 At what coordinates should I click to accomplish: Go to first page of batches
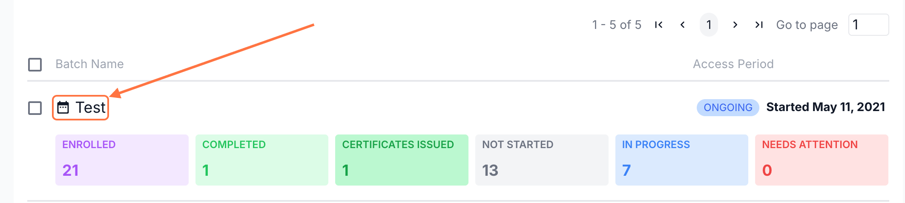[658, 25]
